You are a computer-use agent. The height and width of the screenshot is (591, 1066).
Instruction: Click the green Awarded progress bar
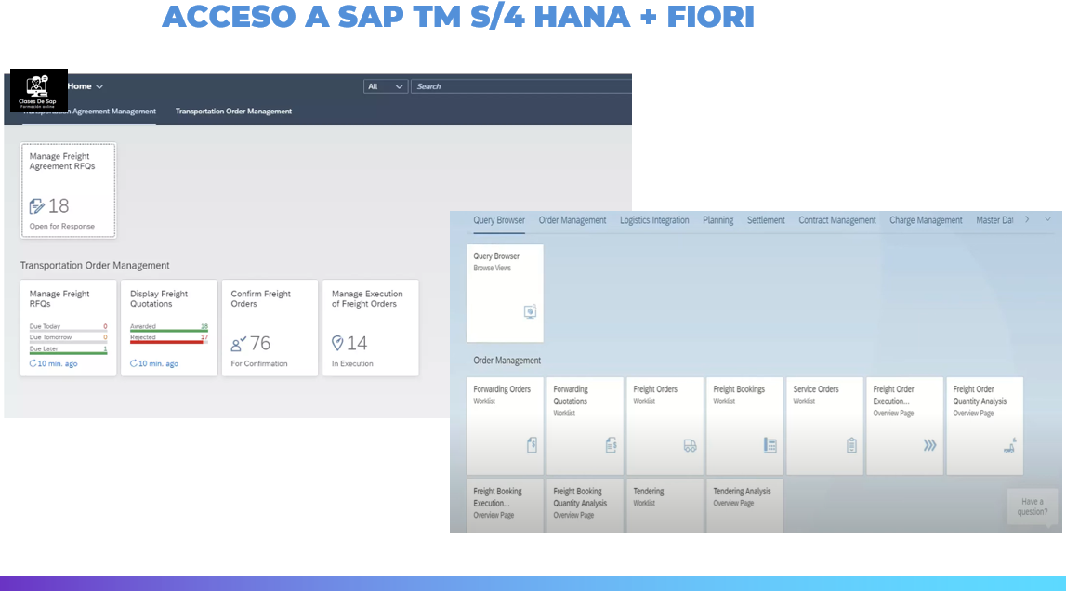click(169, 331)
